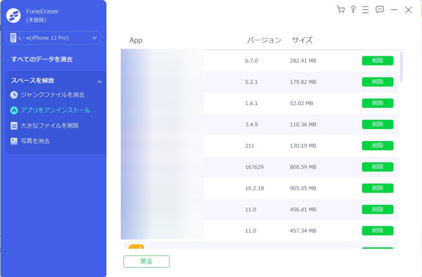This screenshot has height=277, width=422.
Task: Click the (未登録) unregistered label
Action: point(36,20)
